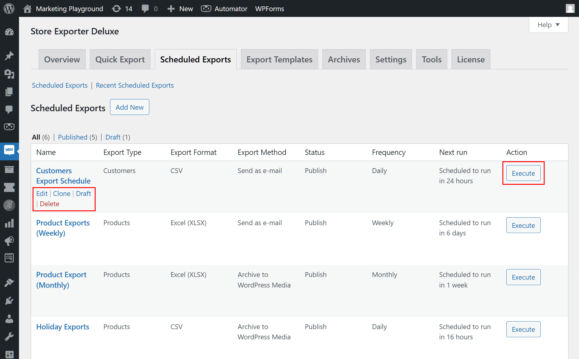Open Analytics bar chart icon in sidebar

pyautogui.click(x=9, y=223)
